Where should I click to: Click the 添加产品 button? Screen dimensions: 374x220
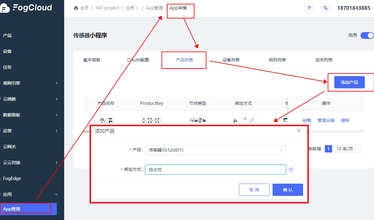point(349,82)
